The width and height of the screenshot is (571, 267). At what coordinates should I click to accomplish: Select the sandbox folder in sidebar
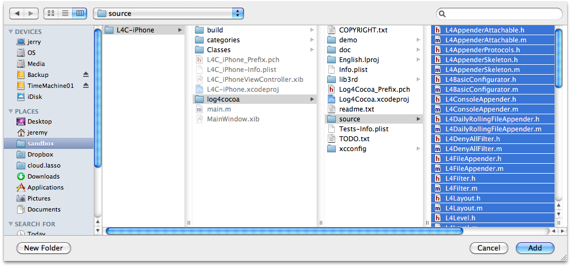(x=49, y=143)
